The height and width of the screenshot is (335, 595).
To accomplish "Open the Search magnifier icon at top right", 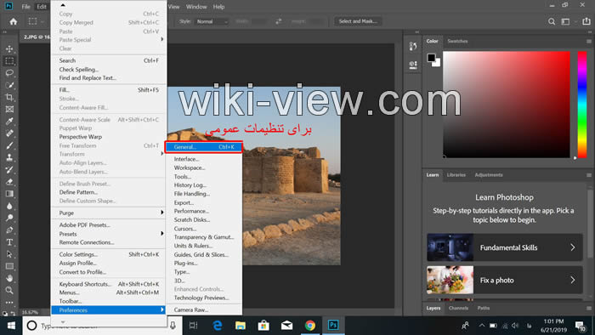I will (552, 21).
